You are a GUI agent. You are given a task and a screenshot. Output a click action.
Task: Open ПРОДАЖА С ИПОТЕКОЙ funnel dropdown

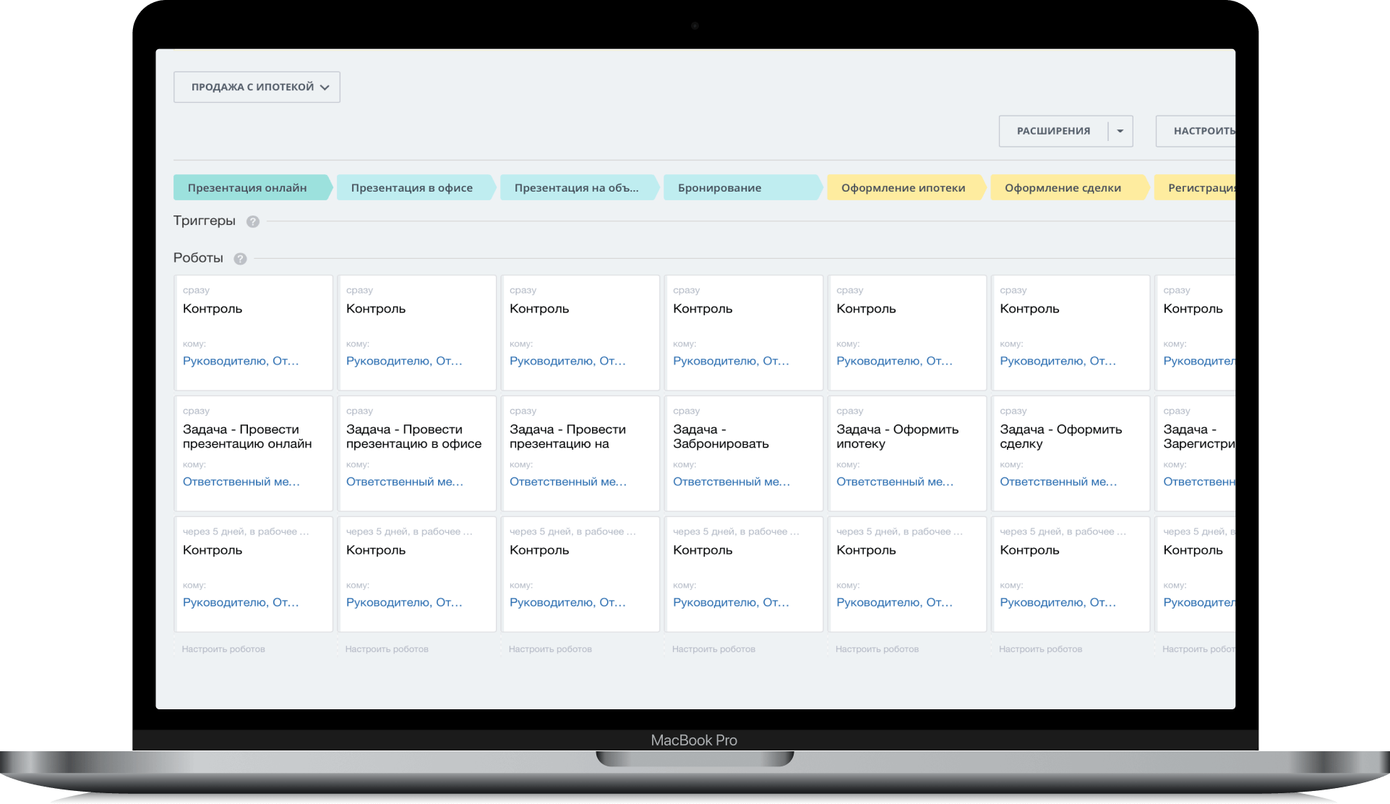[257, 87]
